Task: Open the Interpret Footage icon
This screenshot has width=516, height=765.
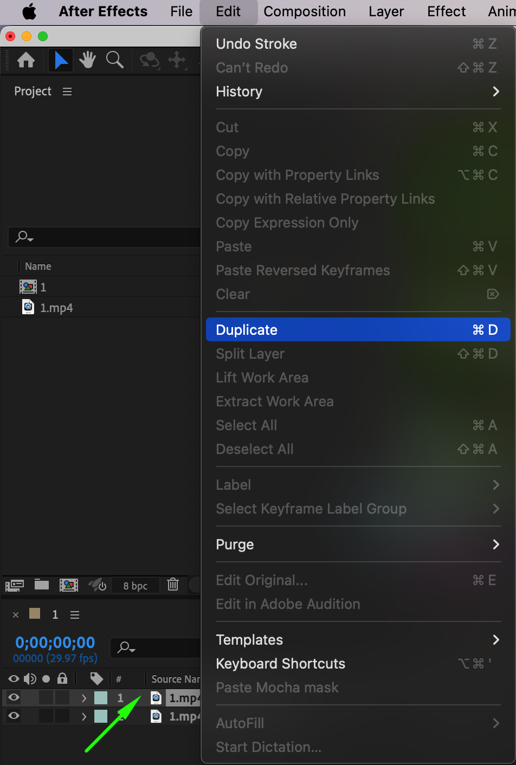Action: (x=15, y=585)
